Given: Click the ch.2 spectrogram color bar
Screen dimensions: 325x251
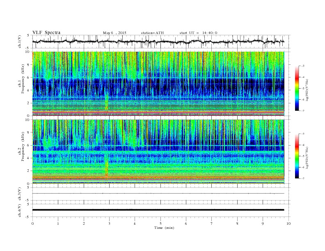Looking at the screenshot, I should click(297, 156).
